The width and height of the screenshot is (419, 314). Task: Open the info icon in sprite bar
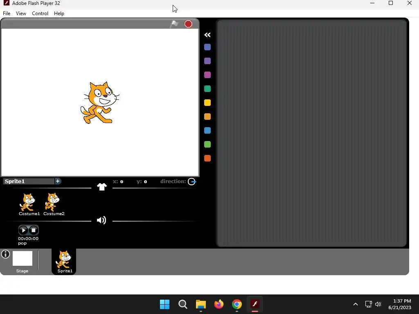(6, 254)
